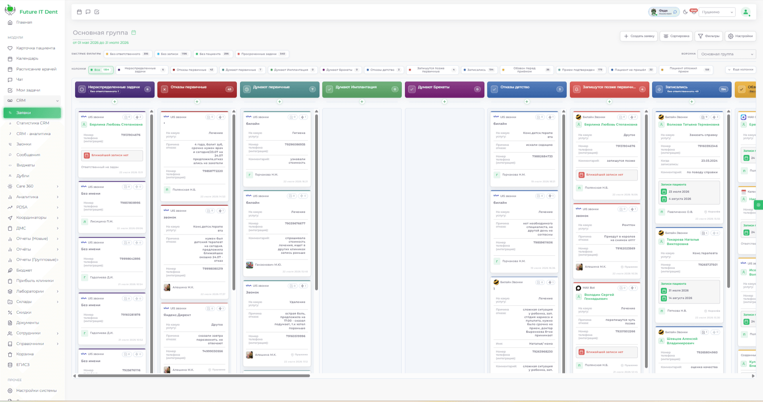Image resolution: width=763 pixels, height=402 pixels.
Task: Open the Воронка Основная группа dropdown
Action: (727, 54)
